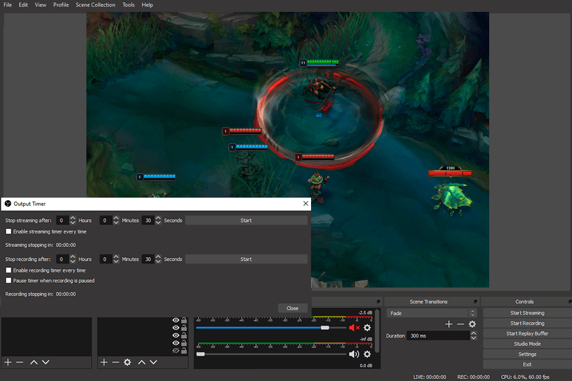Enter Studio Mode
This screenshot has width=572, height=381.
pyautogui.click(x=527, y=343)
